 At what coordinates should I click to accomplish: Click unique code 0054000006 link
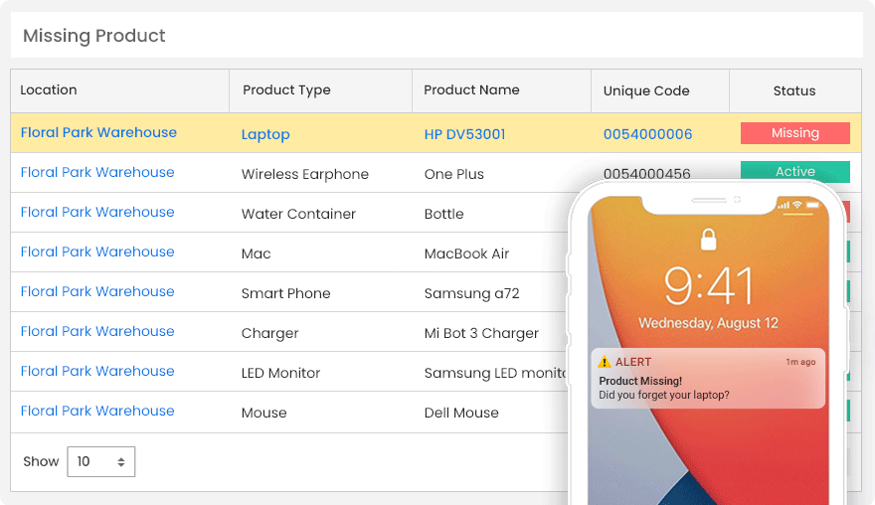647,134
